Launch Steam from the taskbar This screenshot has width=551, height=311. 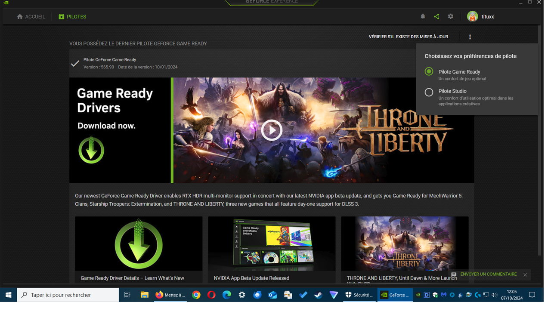point(319,295)
